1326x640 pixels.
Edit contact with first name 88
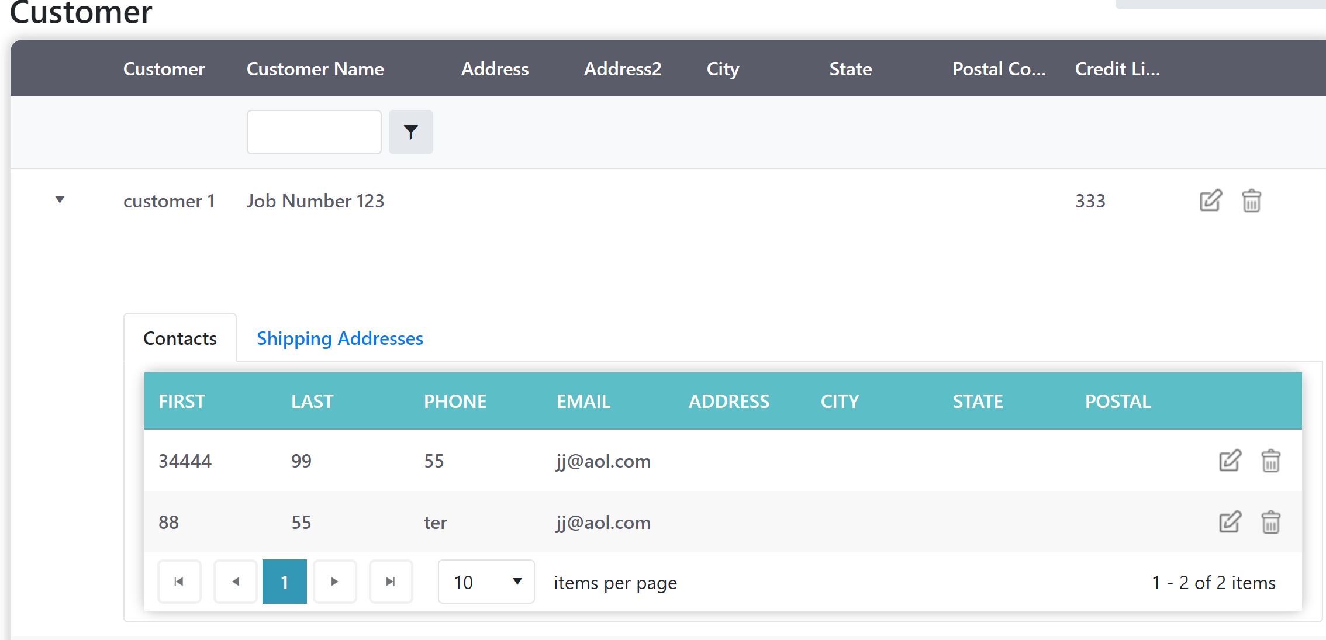pyautogui.click(x=1230, y=522)
